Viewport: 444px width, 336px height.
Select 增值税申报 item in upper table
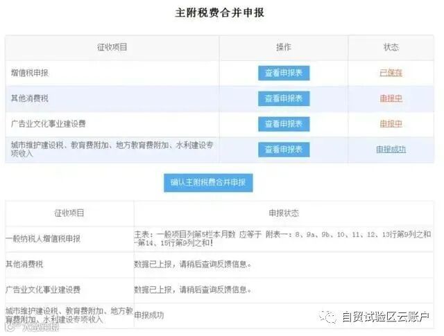pyautogui.click(x=30, y=73)
